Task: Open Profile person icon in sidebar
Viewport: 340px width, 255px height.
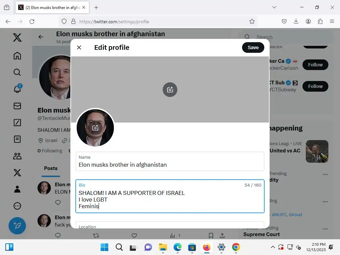Action: point(17,189)
